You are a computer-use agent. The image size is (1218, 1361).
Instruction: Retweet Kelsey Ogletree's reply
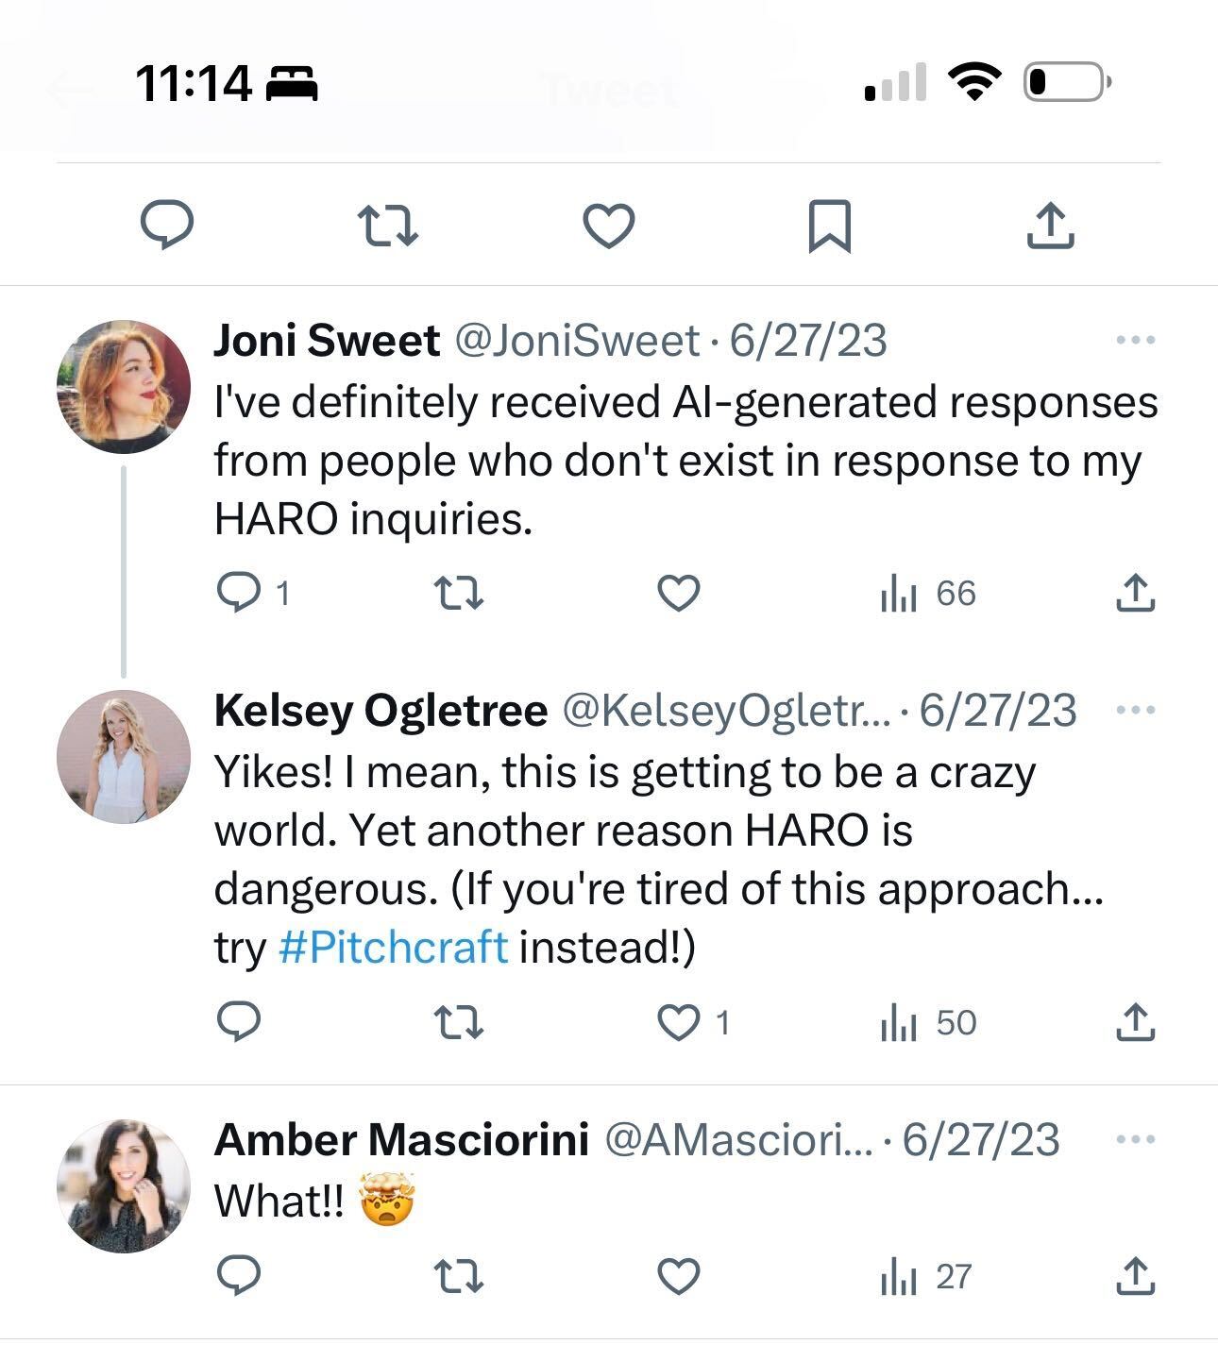(458, 1022)
